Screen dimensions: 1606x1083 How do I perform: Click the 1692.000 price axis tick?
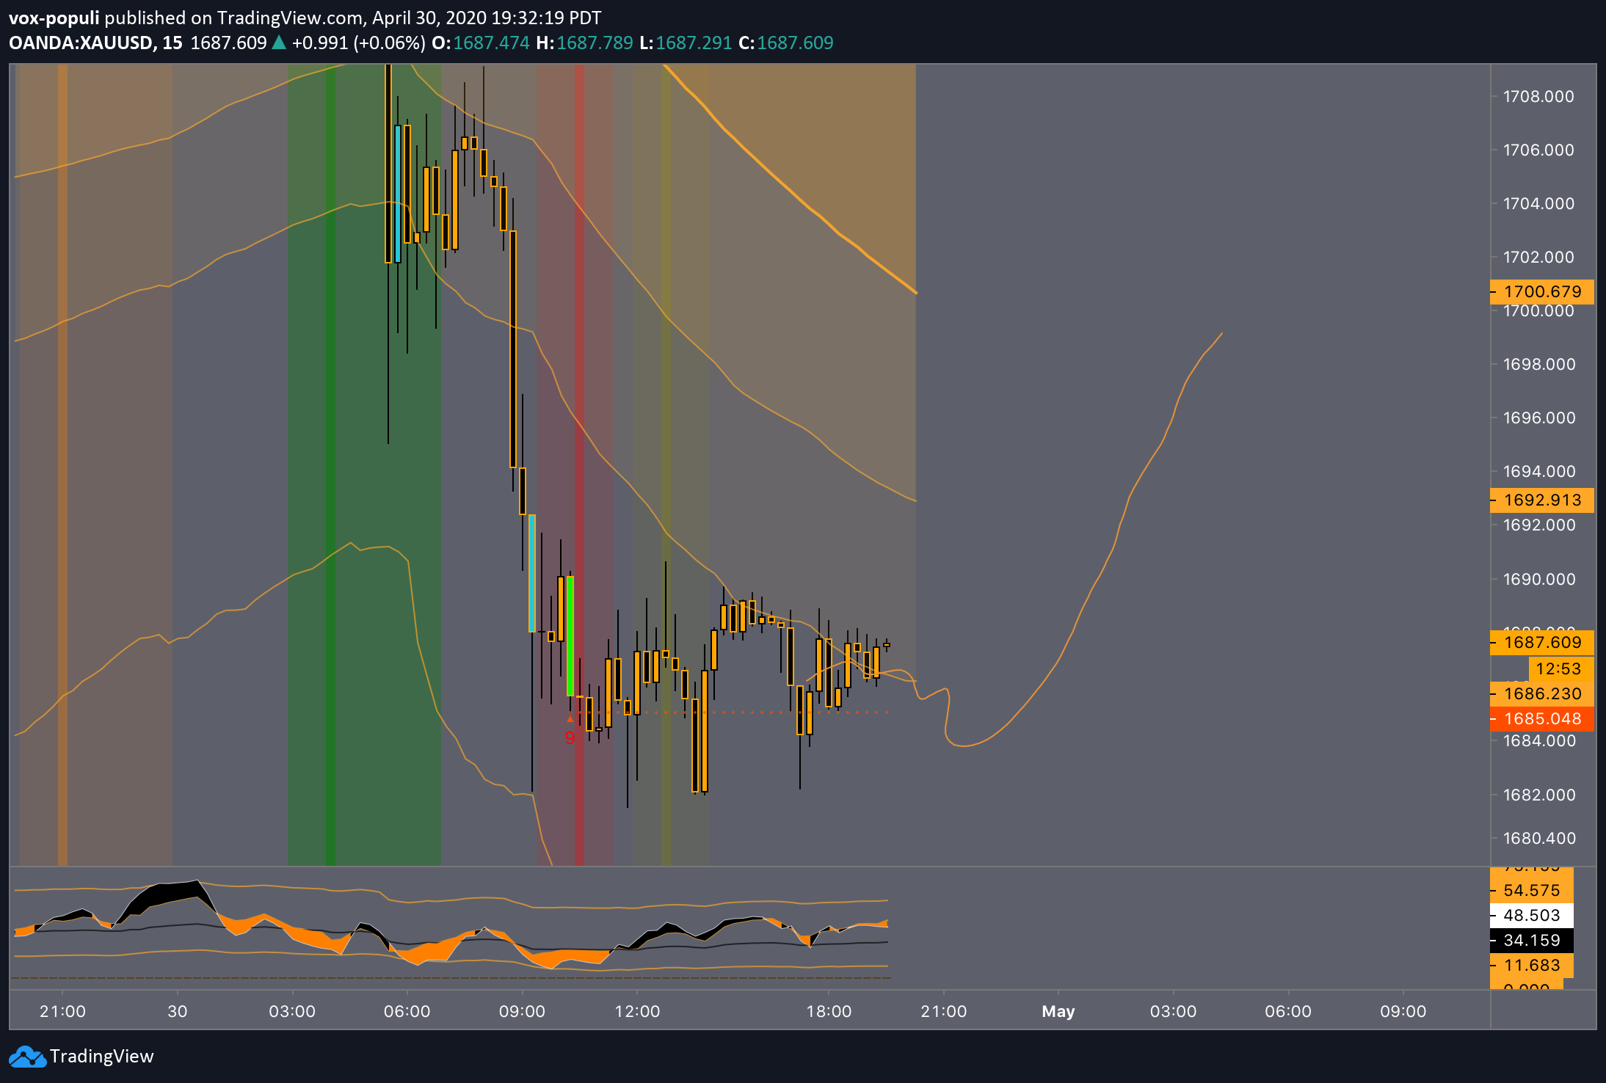point(1538,525)
